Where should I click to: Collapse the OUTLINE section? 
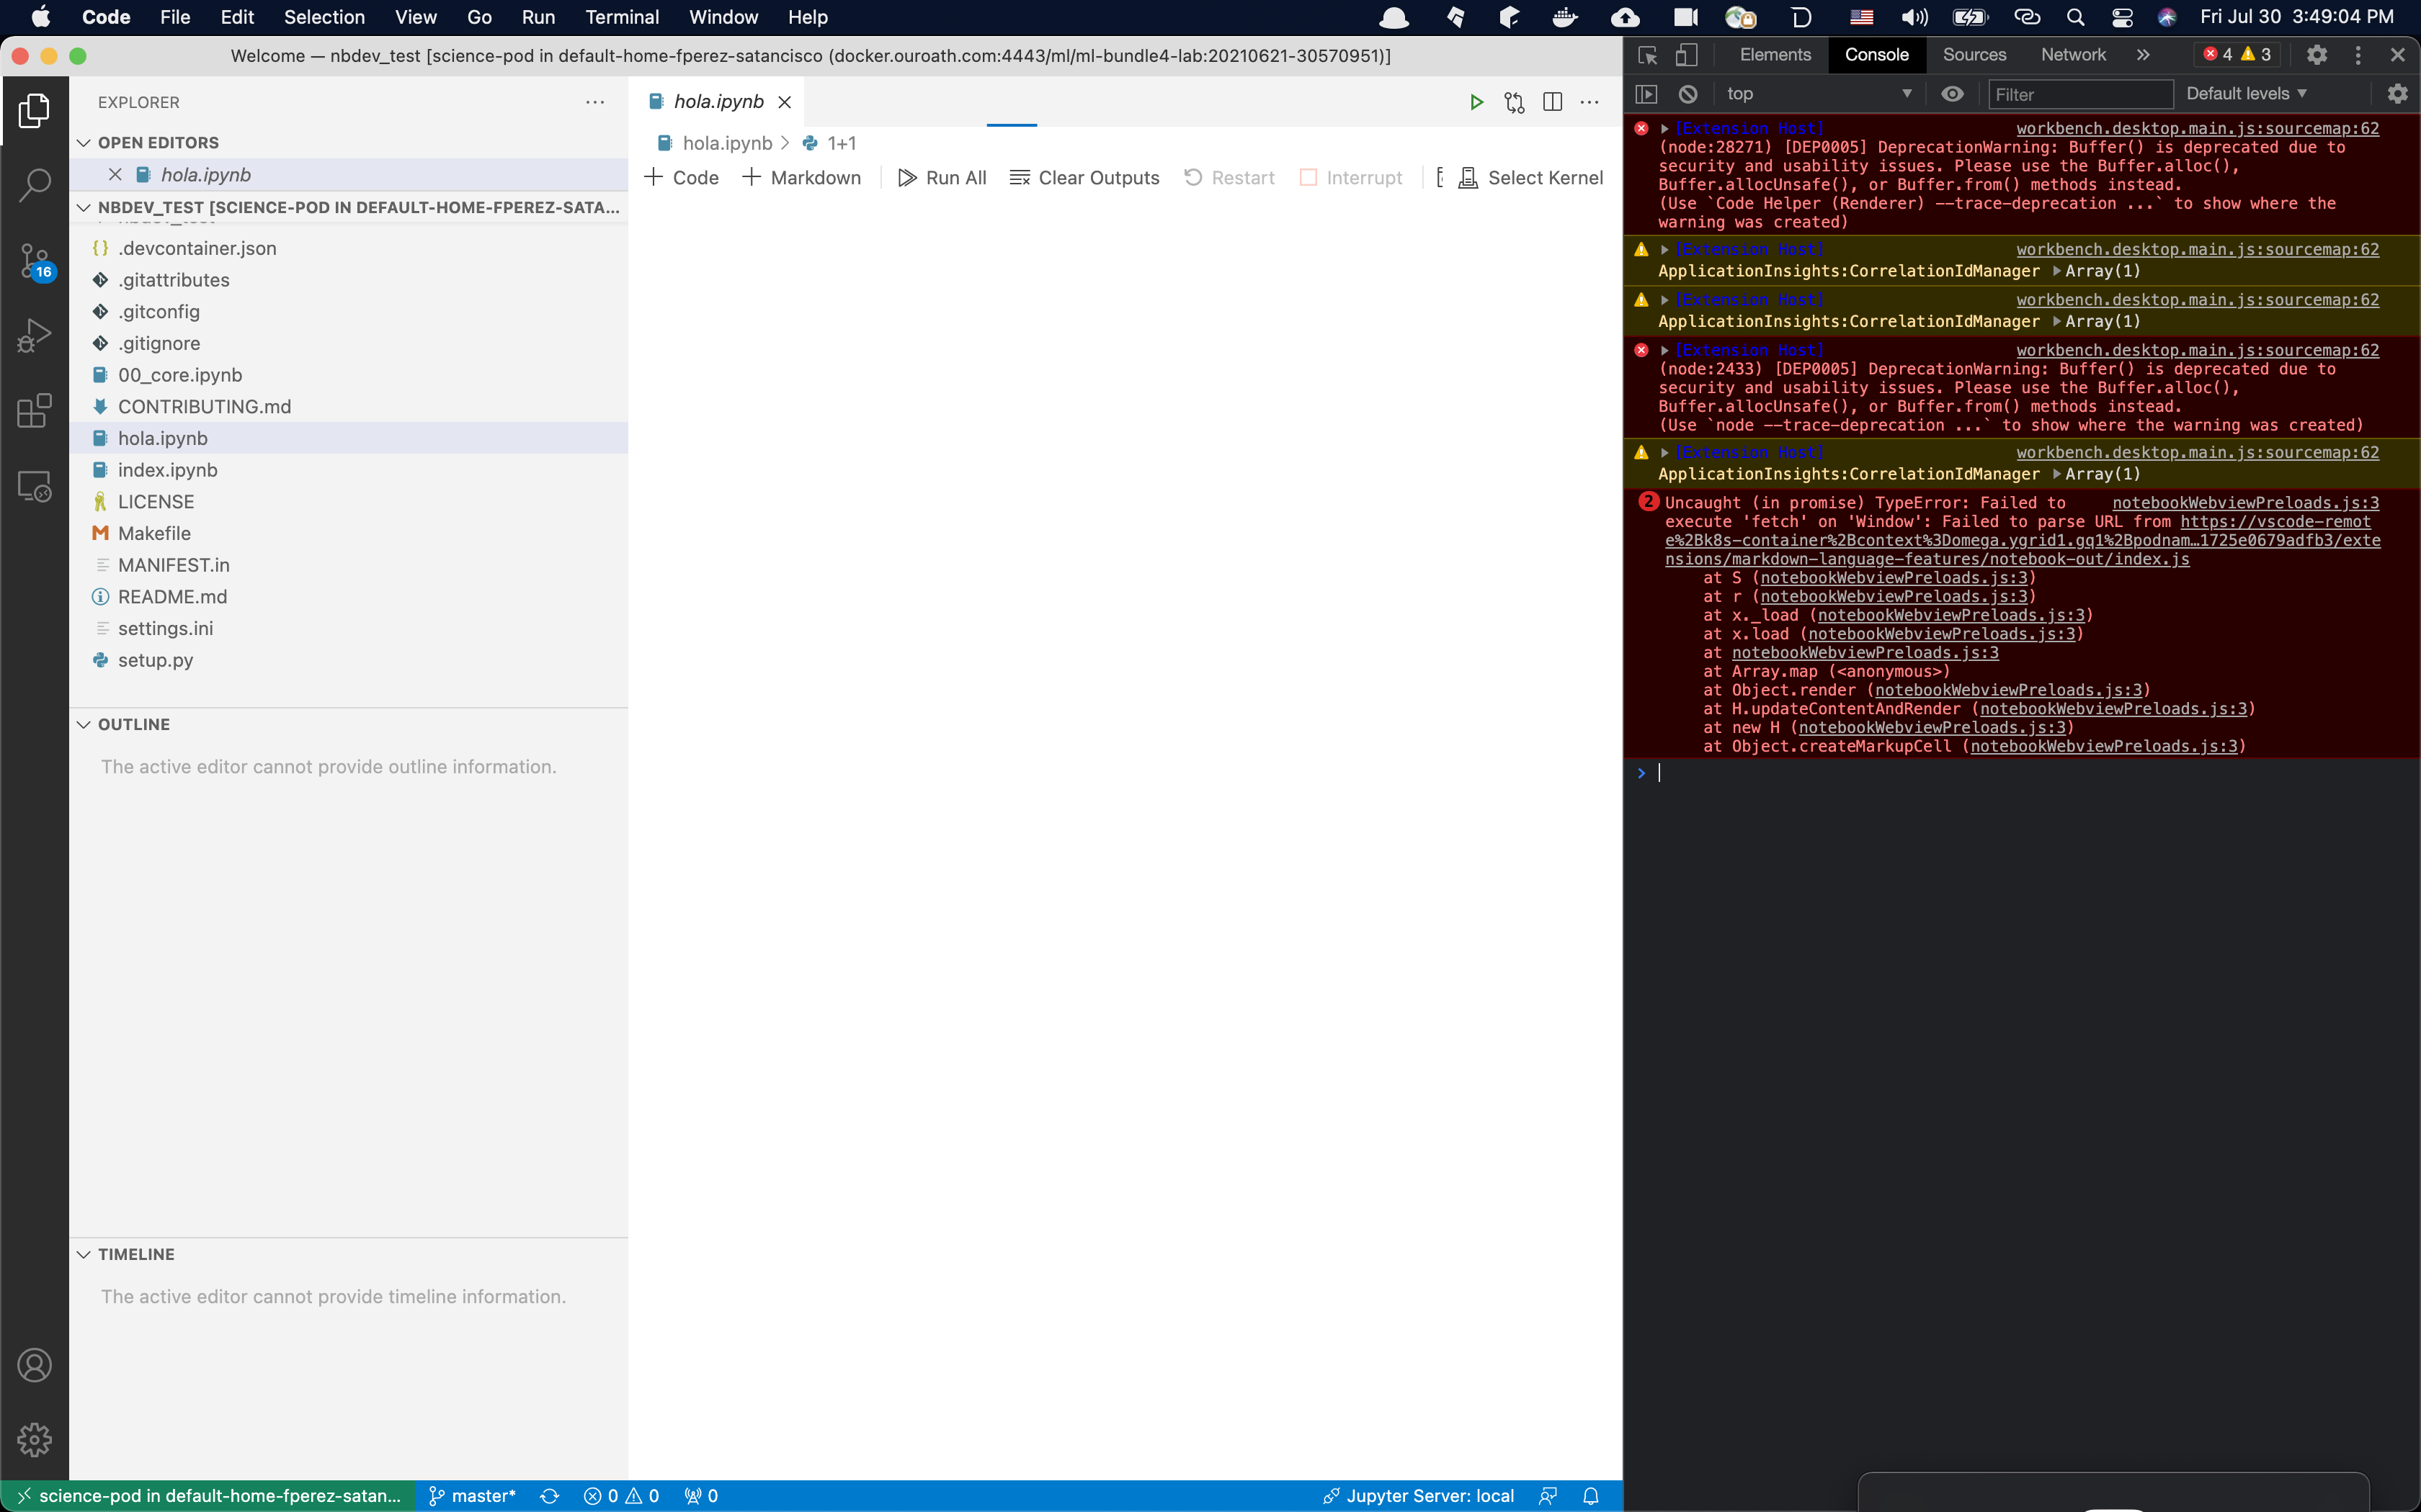click(84, 724)
